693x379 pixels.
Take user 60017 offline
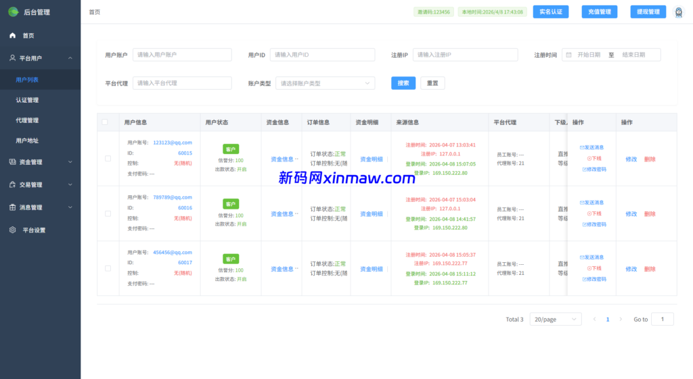click(594, 268)
